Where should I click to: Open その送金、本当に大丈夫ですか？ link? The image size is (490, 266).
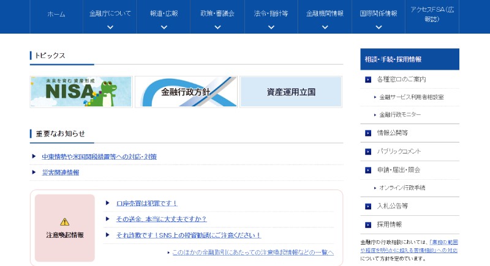pos(161,220)
